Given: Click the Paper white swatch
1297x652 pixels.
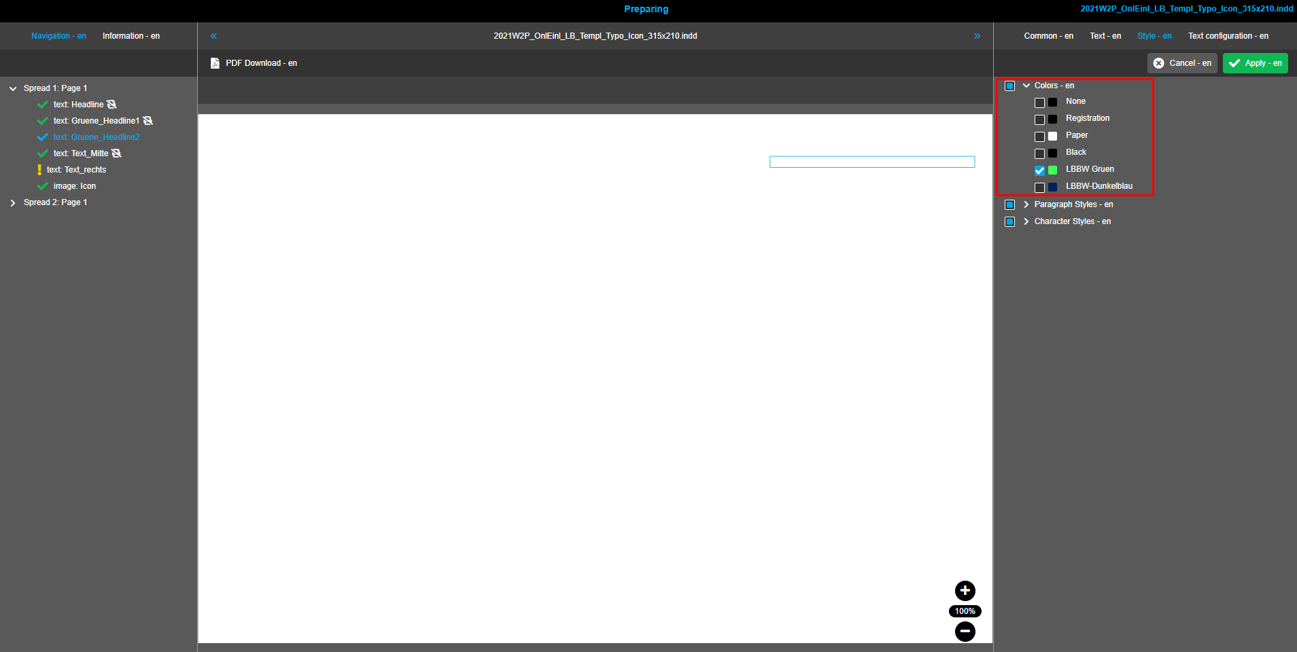Looking at the screenshot, I should point(1052,136).
